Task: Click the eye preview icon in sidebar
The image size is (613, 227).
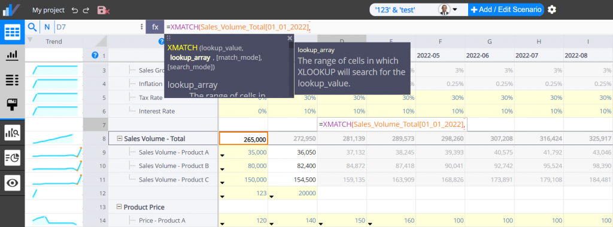Action: click(13, 183)
